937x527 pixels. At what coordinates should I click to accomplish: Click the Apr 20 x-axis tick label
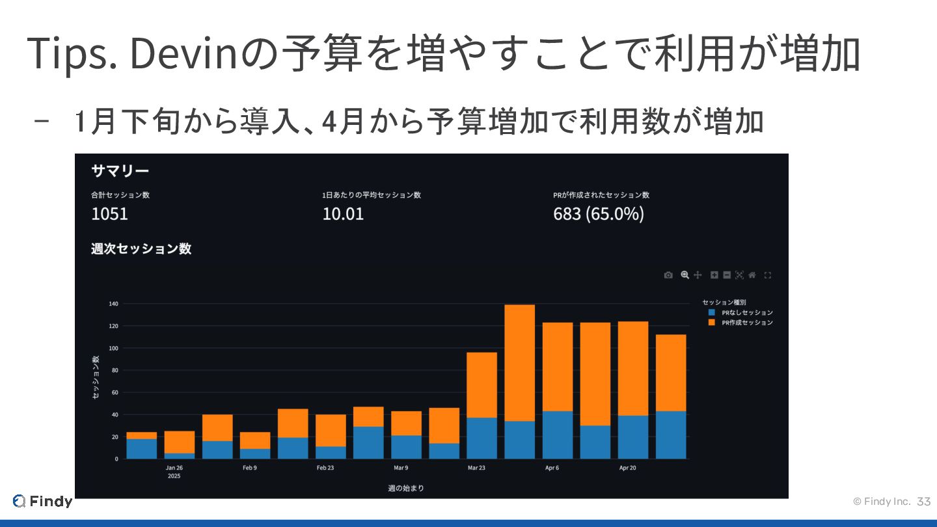(x=628, y=468)
